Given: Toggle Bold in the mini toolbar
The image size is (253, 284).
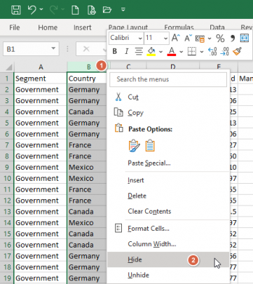Looking at the screenshot, I should point(114,51).
